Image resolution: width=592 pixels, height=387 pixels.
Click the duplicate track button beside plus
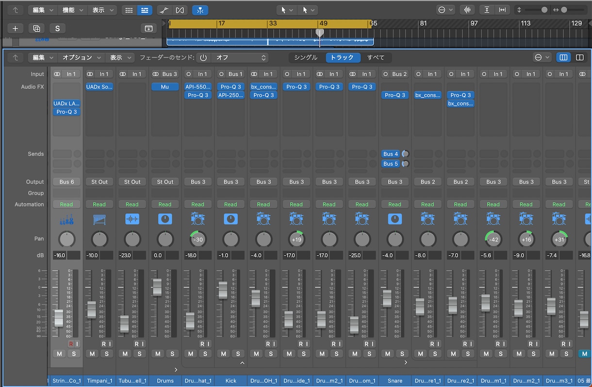click(36, 29)
